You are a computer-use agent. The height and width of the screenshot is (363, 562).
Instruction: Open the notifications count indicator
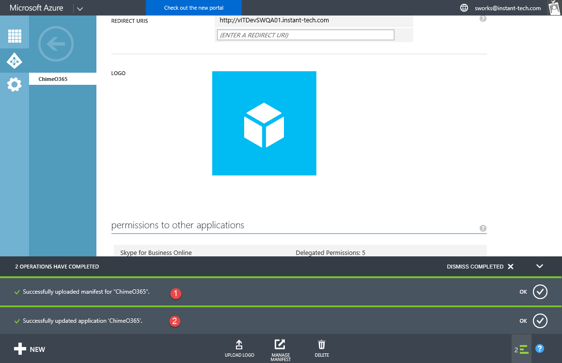click(x=521, y=349)
